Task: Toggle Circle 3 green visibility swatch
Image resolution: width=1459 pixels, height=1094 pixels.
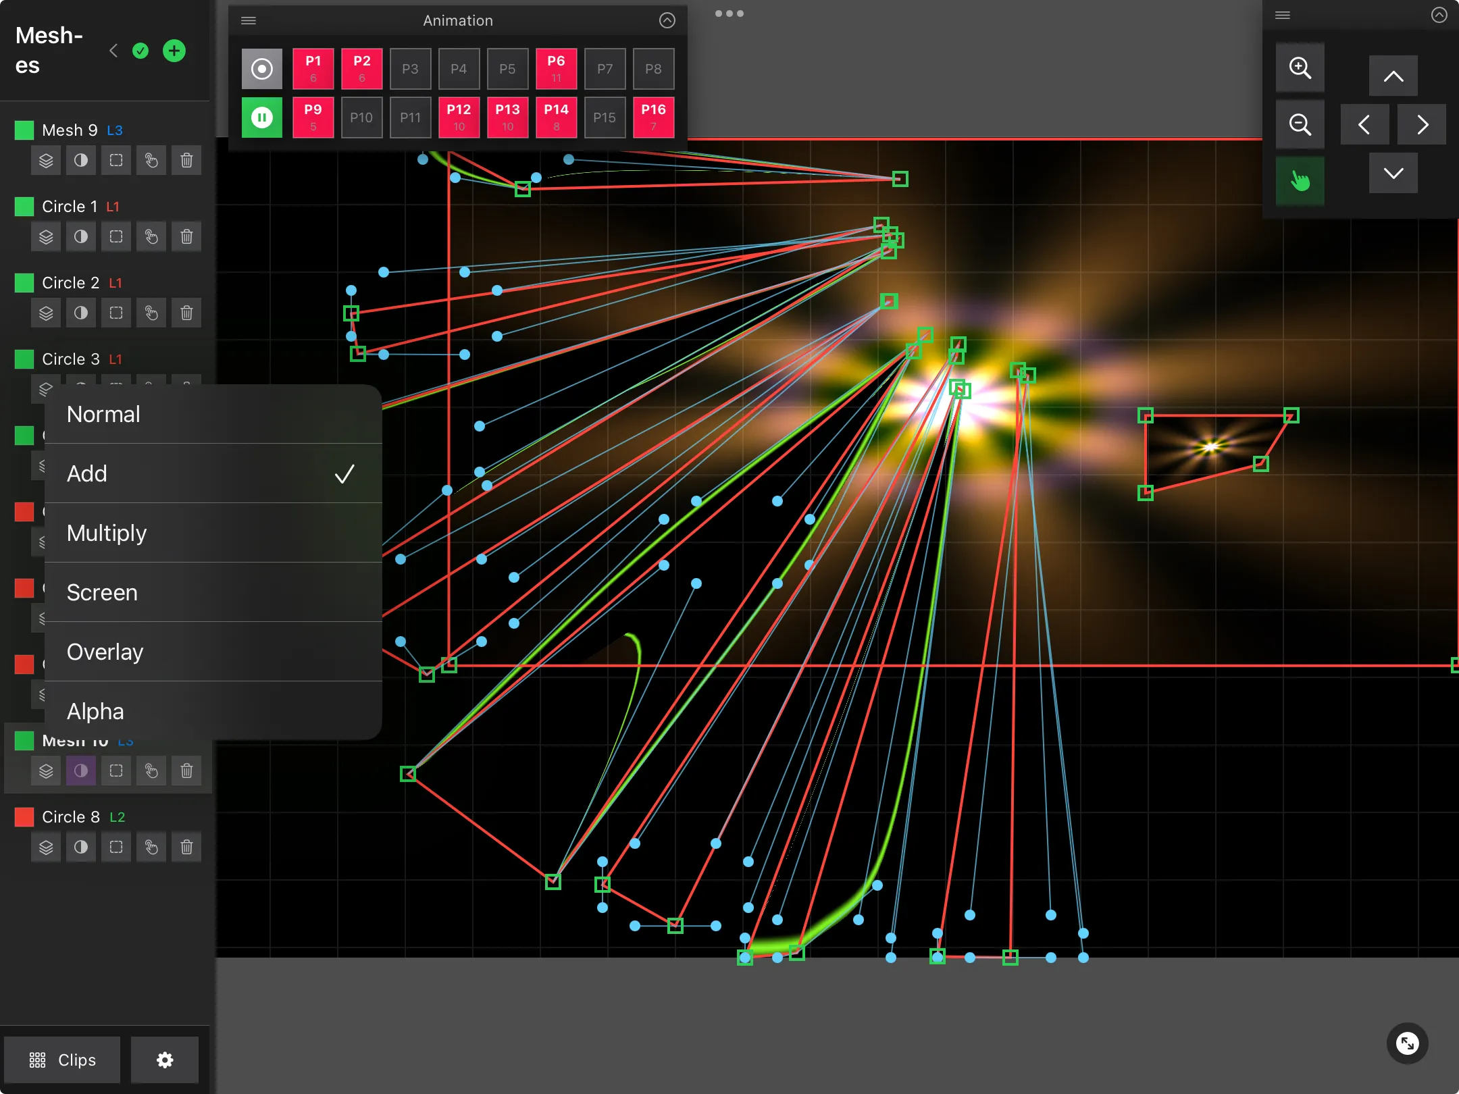Action: tap(24, 359)
